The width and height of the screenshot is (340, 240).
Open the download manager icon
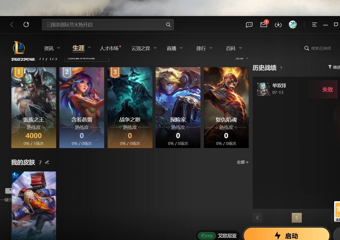click(x=278, y=25)
